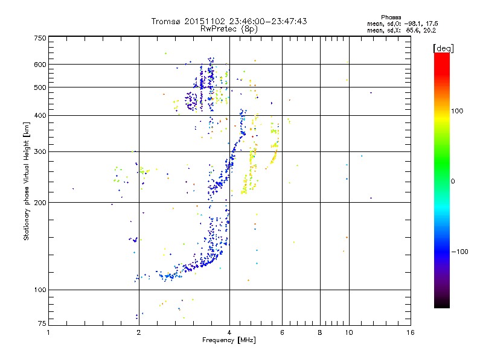Screen dimensions: 483x362
Task: Click the x-axis tick label '10'
Action: [x=349, y=332]
